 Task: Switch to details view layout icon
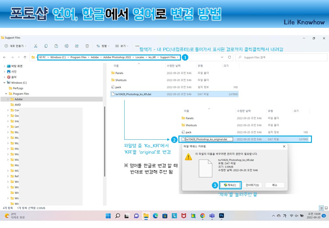(321, 208)
